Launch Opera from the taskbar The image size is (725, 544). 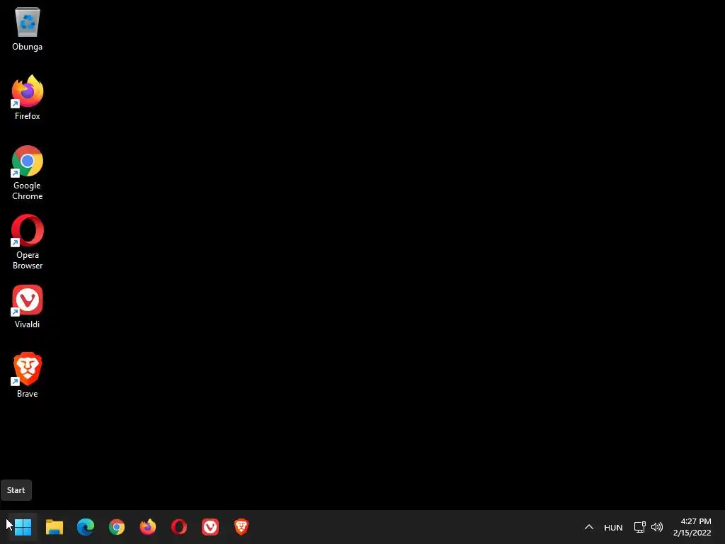179,526
